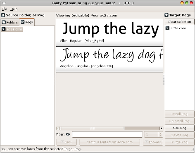Click the Uninstall Pog button
Screen dimensions: 195x153
click(x=179, y=121)
